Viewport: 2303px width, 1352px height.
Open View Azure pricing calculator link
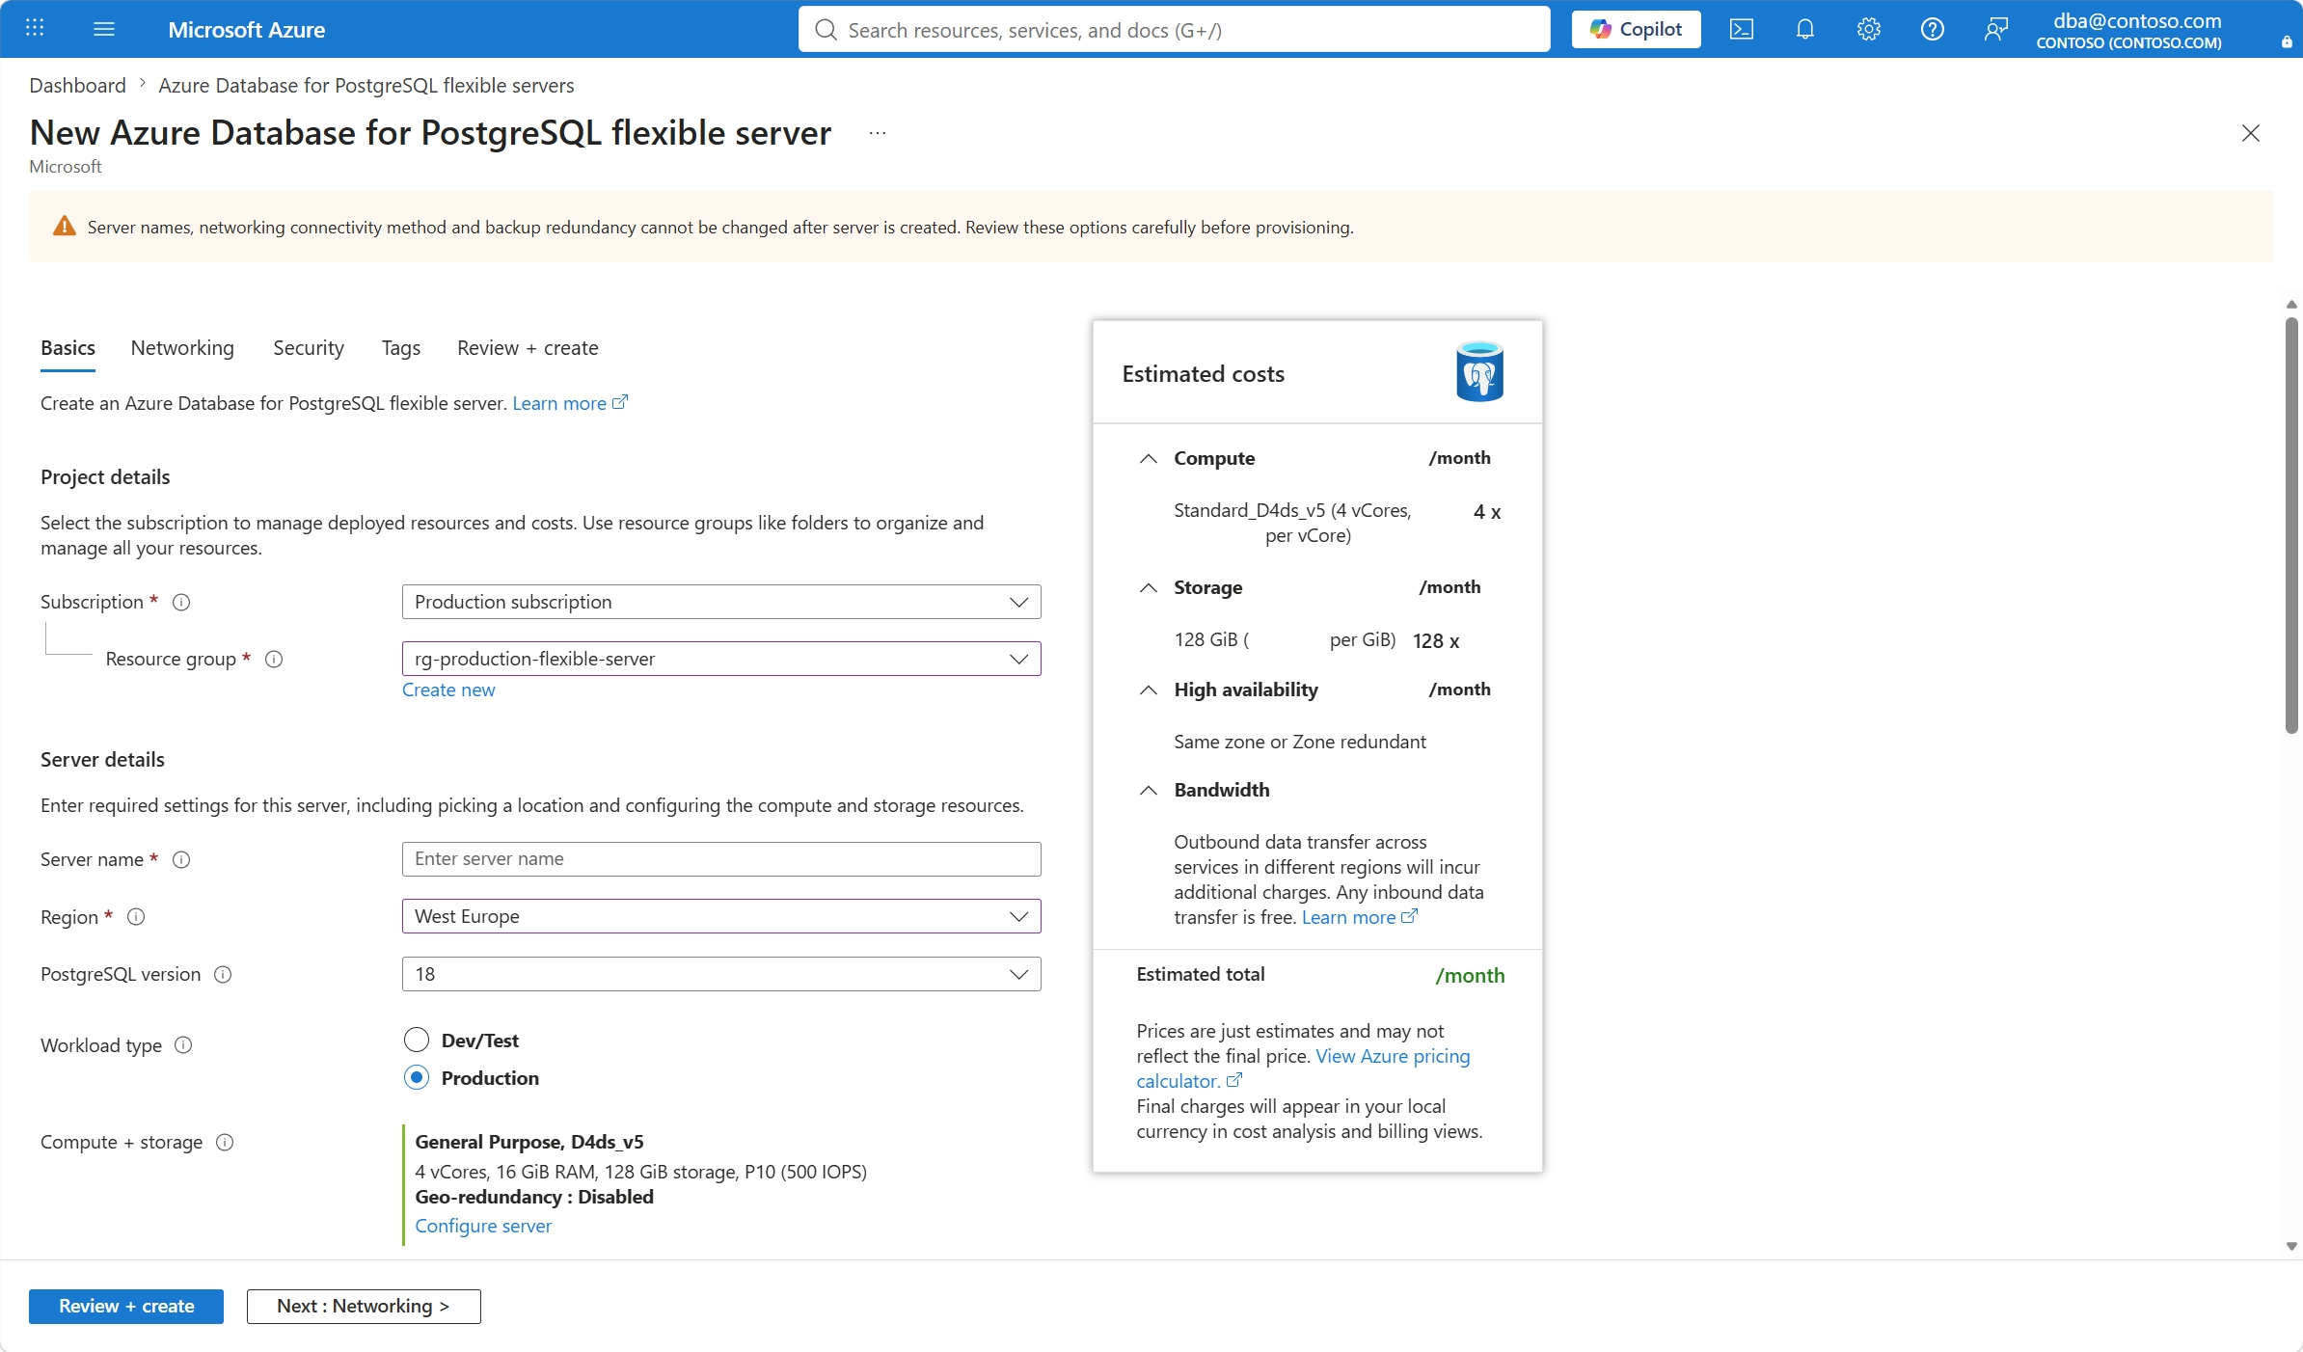[x=1393, y=1056]
